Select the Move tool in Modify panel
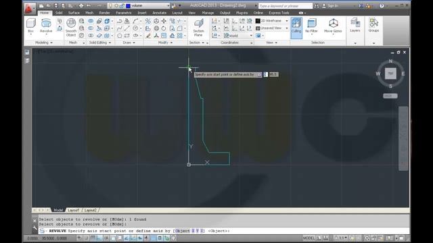Viewport: 433px width, 243px height. [x=164, y=21]
